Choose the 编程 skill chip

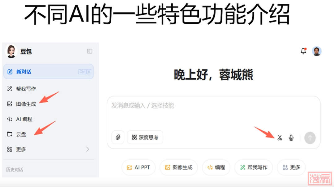[216, 167]
